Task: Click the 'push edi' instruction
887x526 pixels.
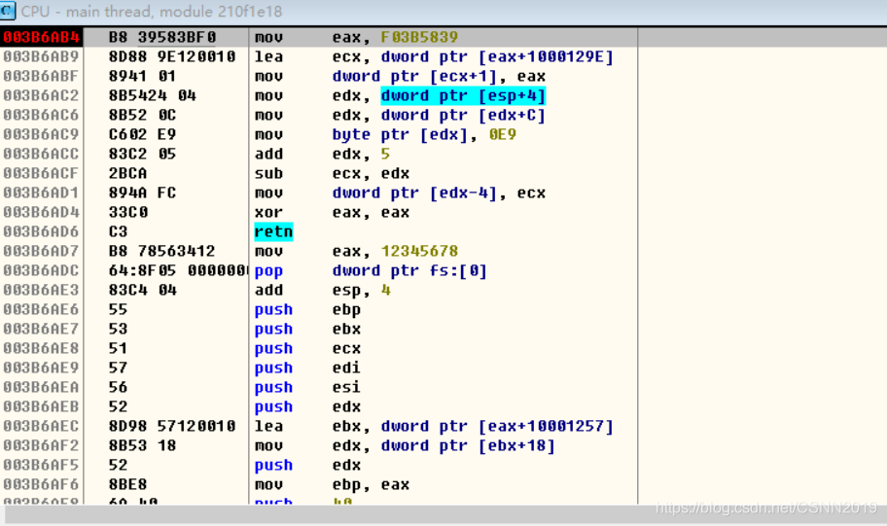Action: pyautogui.click(x=307, y=368)
